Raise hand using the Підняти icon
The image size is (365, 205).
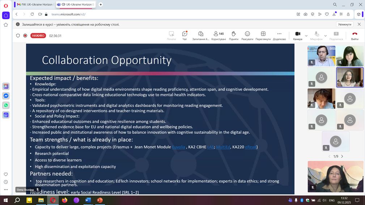[x=233, y=35]
